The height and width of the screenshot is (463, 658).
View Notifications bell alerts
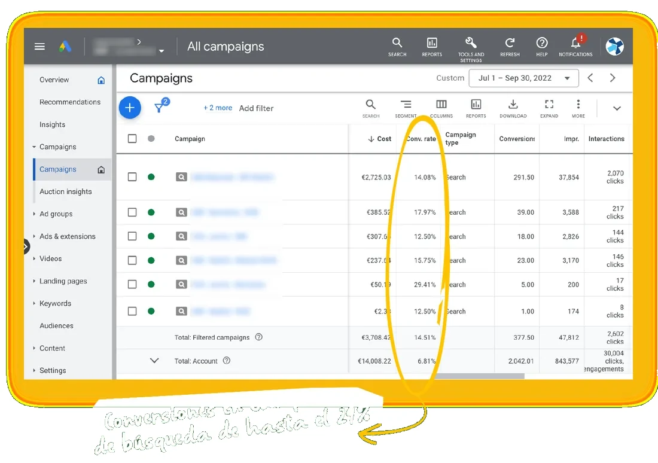(x=575, y=46)
